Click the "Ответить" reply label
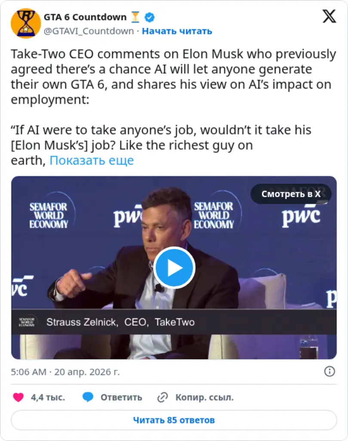This screenshot has height=441, width=348. click(x=121, y=398)
